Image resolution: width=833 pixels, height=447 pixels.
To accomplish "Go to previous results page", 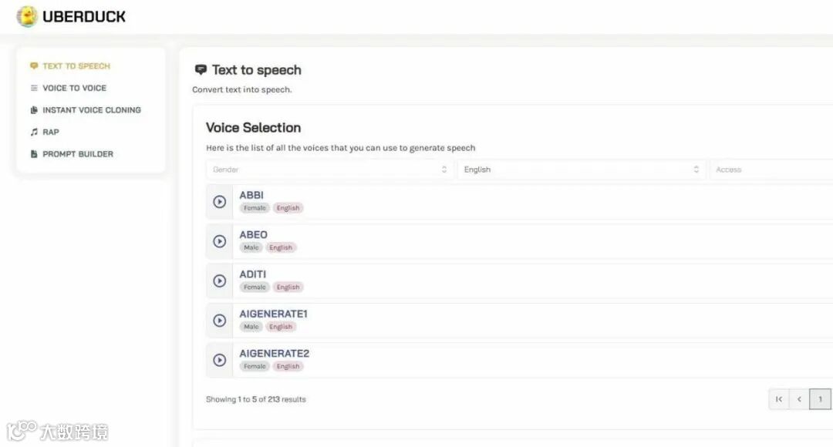I will 799,399.
